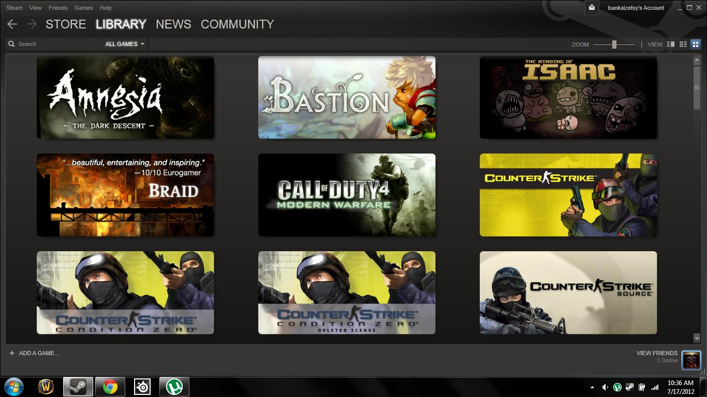
Task: Switch to detail view layout icon
Action: click(671, 44)
